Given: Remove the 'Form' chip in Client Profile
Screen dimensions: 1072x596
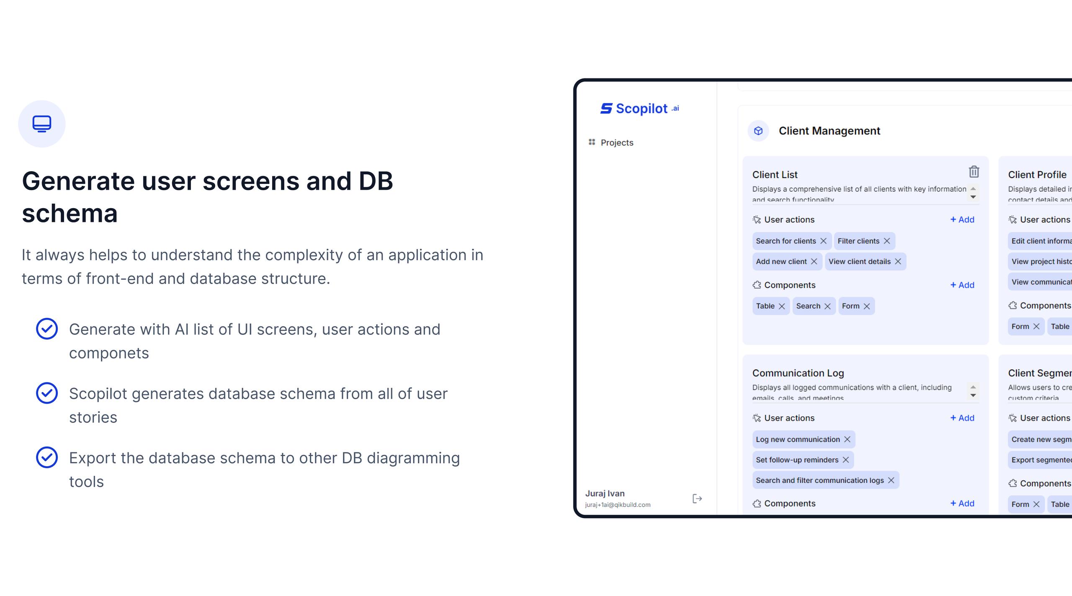Looking at the screenshot, I should (1036, 327).
